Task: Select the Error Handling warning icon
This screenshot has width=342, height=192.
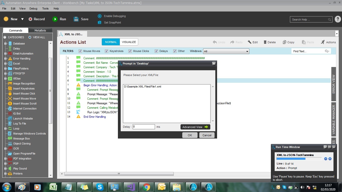Action: click(x=10, y=58)
